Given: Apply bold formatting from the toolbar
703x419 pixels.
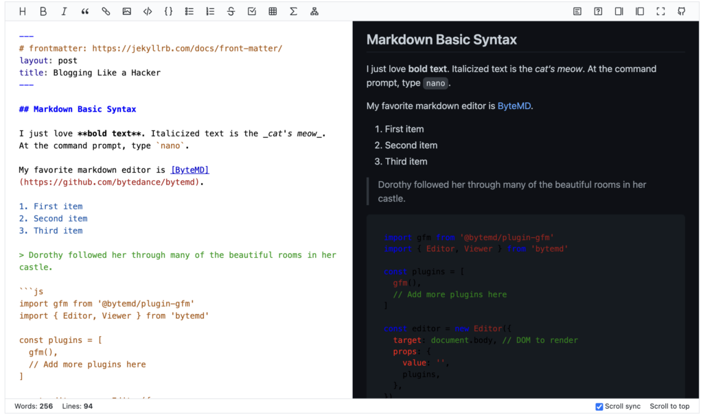Looking at the screenshot, I should [x=43, y=12].
